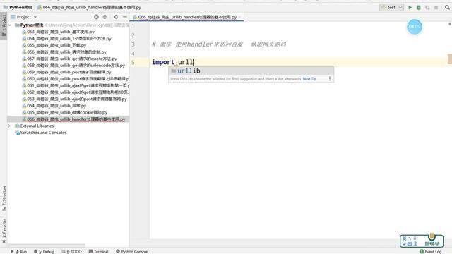The height and width of the screenshot is (254, 452).
Task: Click the run with coverage icon in the top toolbar
Action: tap(427, 8)
